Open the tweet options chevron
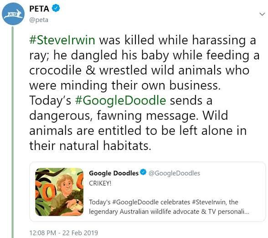The width and height of the screenshot is (268, 238). pos(262,14)
